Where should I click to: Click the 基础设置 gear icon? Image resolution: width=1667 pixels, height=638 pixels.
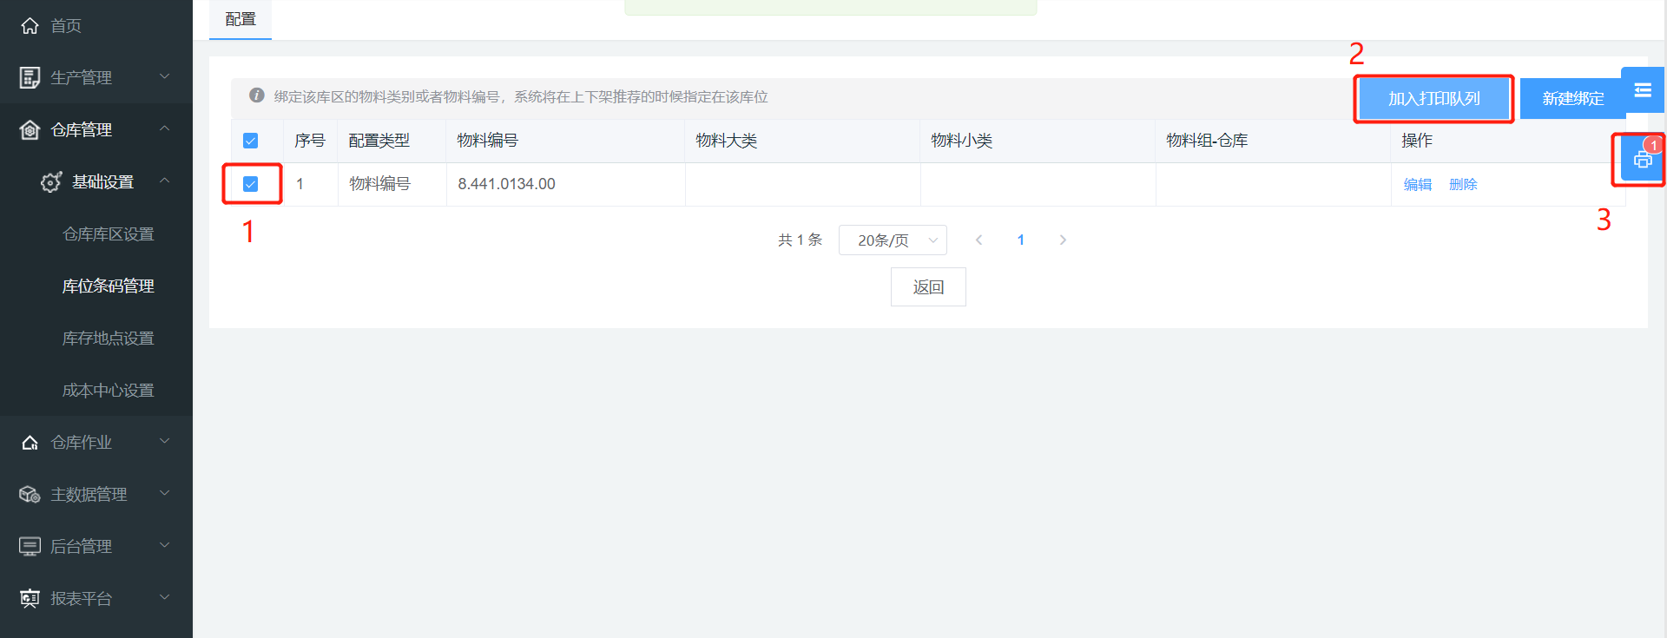click(51, 182)
